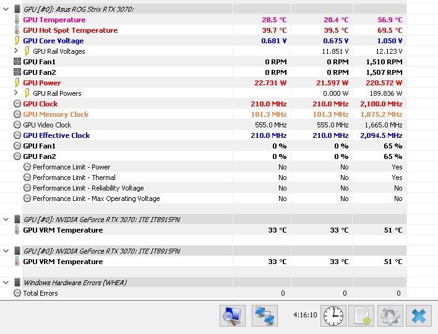Click the fan icon next to GPU Fan1 RPM
Viewport: 438px width, 334px height.
pyautogui.click(x=17, y=61)
